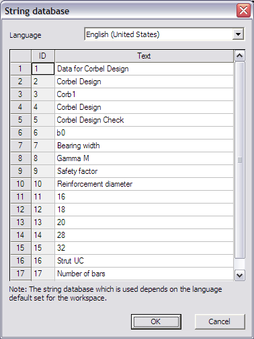
Task: Select the 'Corb1' text cell
Action: click(x=144, y=94)
